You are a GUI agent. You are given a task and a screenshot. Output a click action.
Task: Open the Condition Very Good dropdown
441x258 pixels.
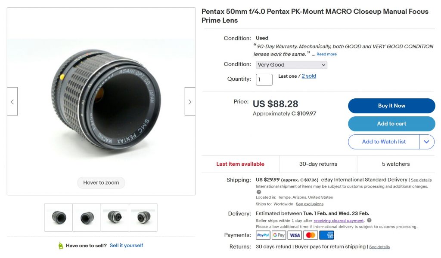[292, 65]
